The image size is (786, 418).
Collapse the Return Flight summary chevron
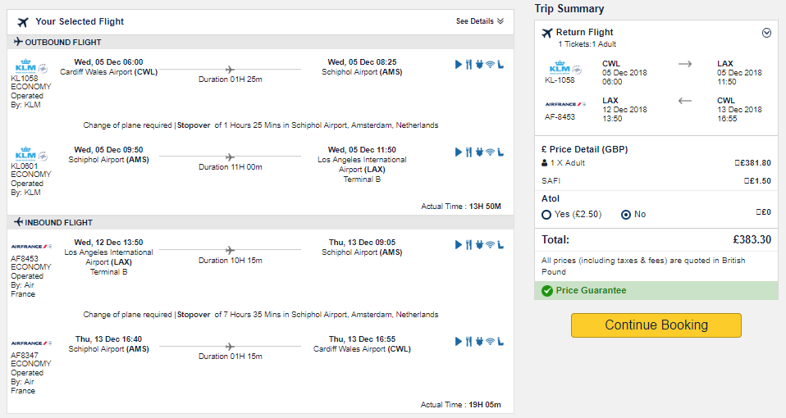coord(766,33)
